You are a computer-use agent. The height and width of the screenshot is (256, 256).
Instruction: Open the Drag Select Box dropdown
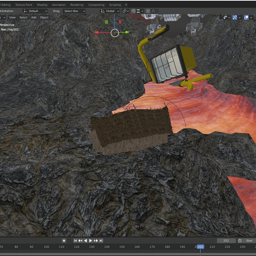point(74,11)
